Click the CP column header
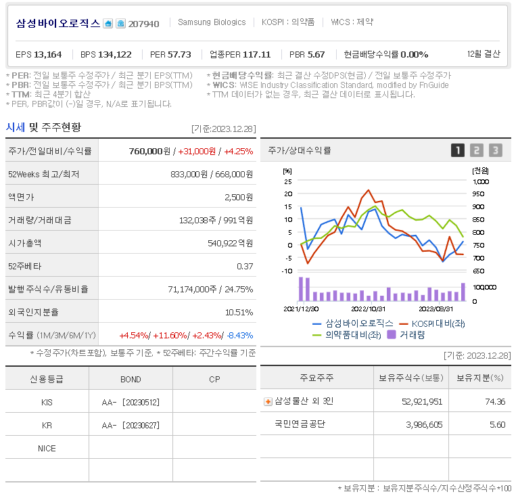Viewport: 518px width, 494px height. 214,379
